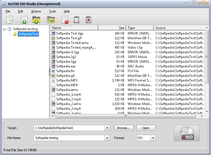This screenshot has width=211, height=155.
Task: Click the icon of Softpedia.wmv
Action: pyautogui.click(x=53, y=90)
